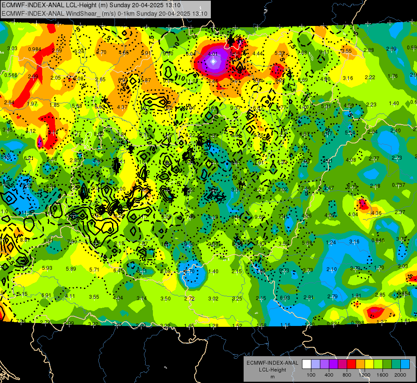Click the grid value 5.89

point(71,269)
